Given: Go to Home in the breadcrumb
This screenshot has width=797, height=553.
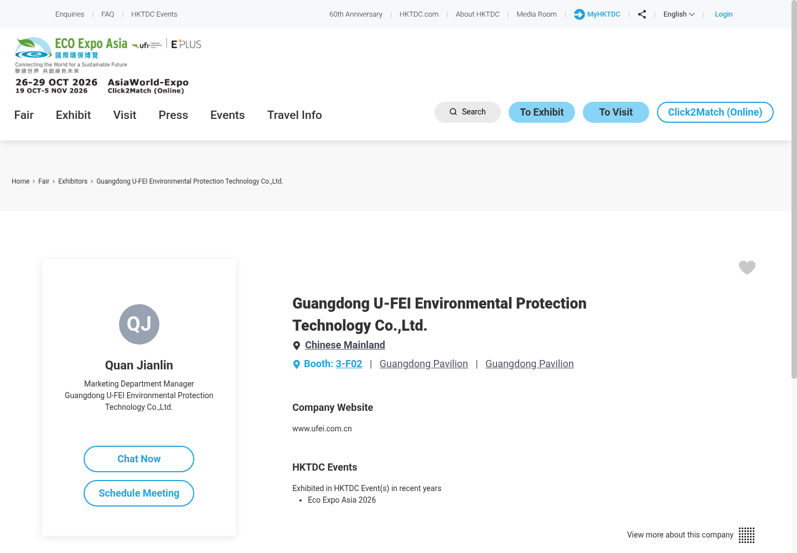Looking at the screenshot, I should 20,181.
